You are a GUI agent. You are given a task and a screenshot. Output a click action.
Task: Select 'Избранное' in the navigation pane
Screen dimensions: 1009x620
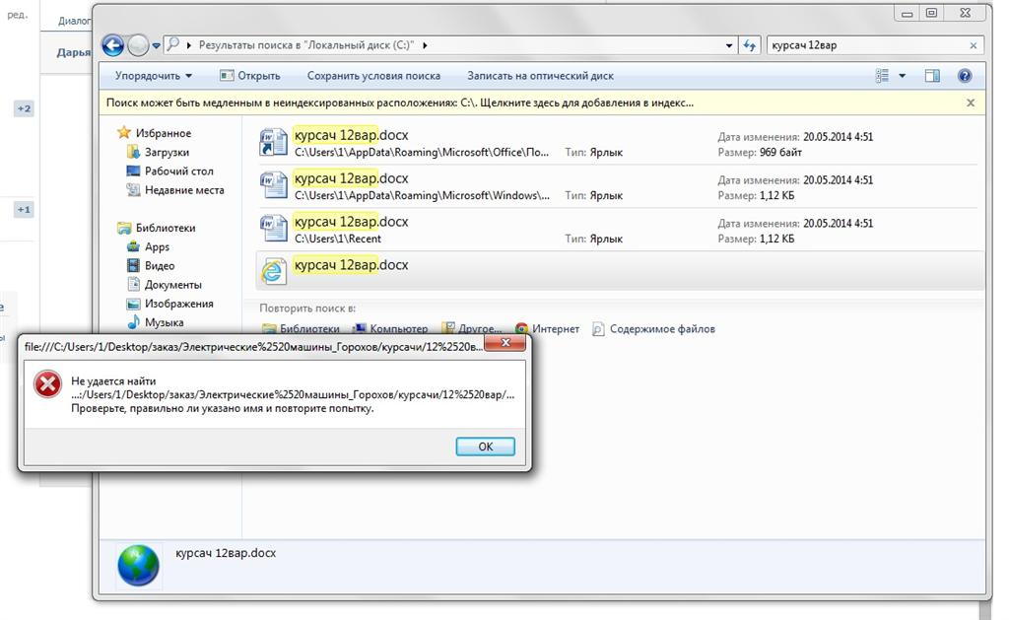pyautogui.click(x=163, y=133)
